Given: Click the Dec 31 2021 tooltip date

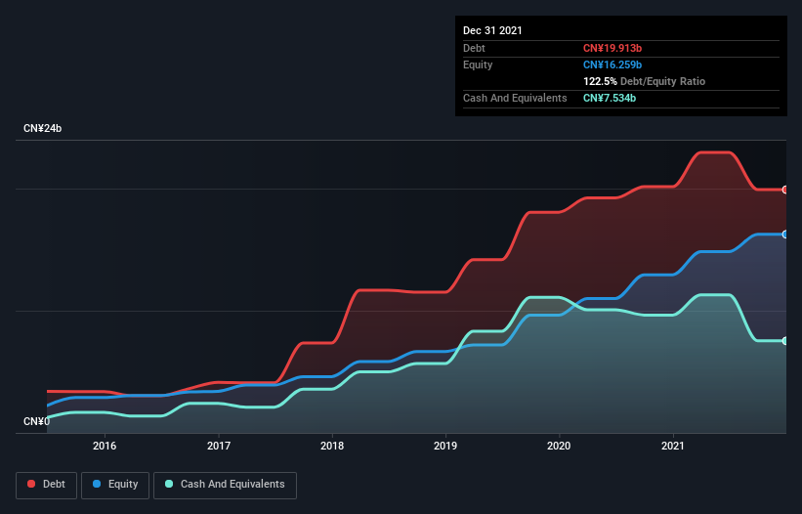Looking at the screenshot, I should (492, 30).
